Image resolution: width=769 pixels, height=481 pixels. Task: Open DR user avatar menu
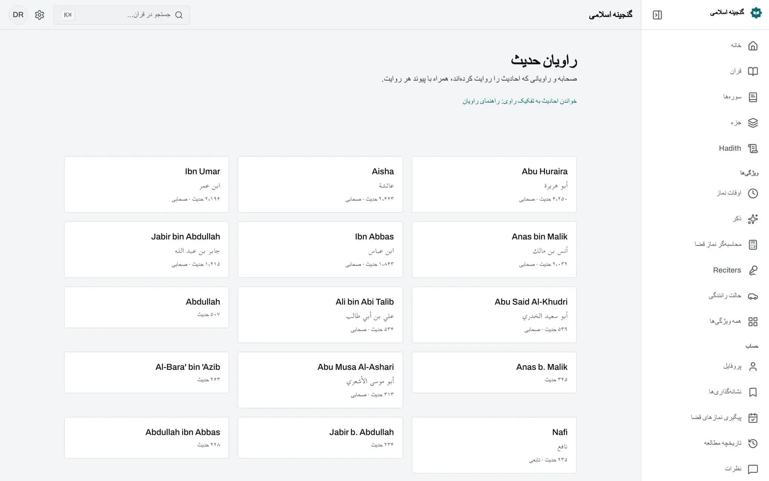(x=18, y=15)
